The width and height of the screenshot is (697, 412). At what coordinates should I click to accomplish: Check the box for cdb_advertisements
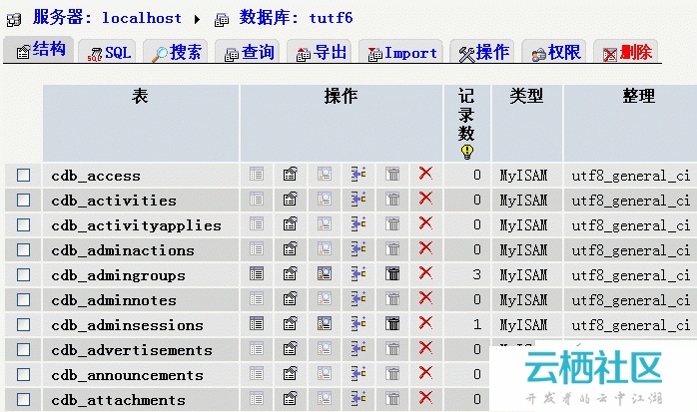click(x=23, y=350)
